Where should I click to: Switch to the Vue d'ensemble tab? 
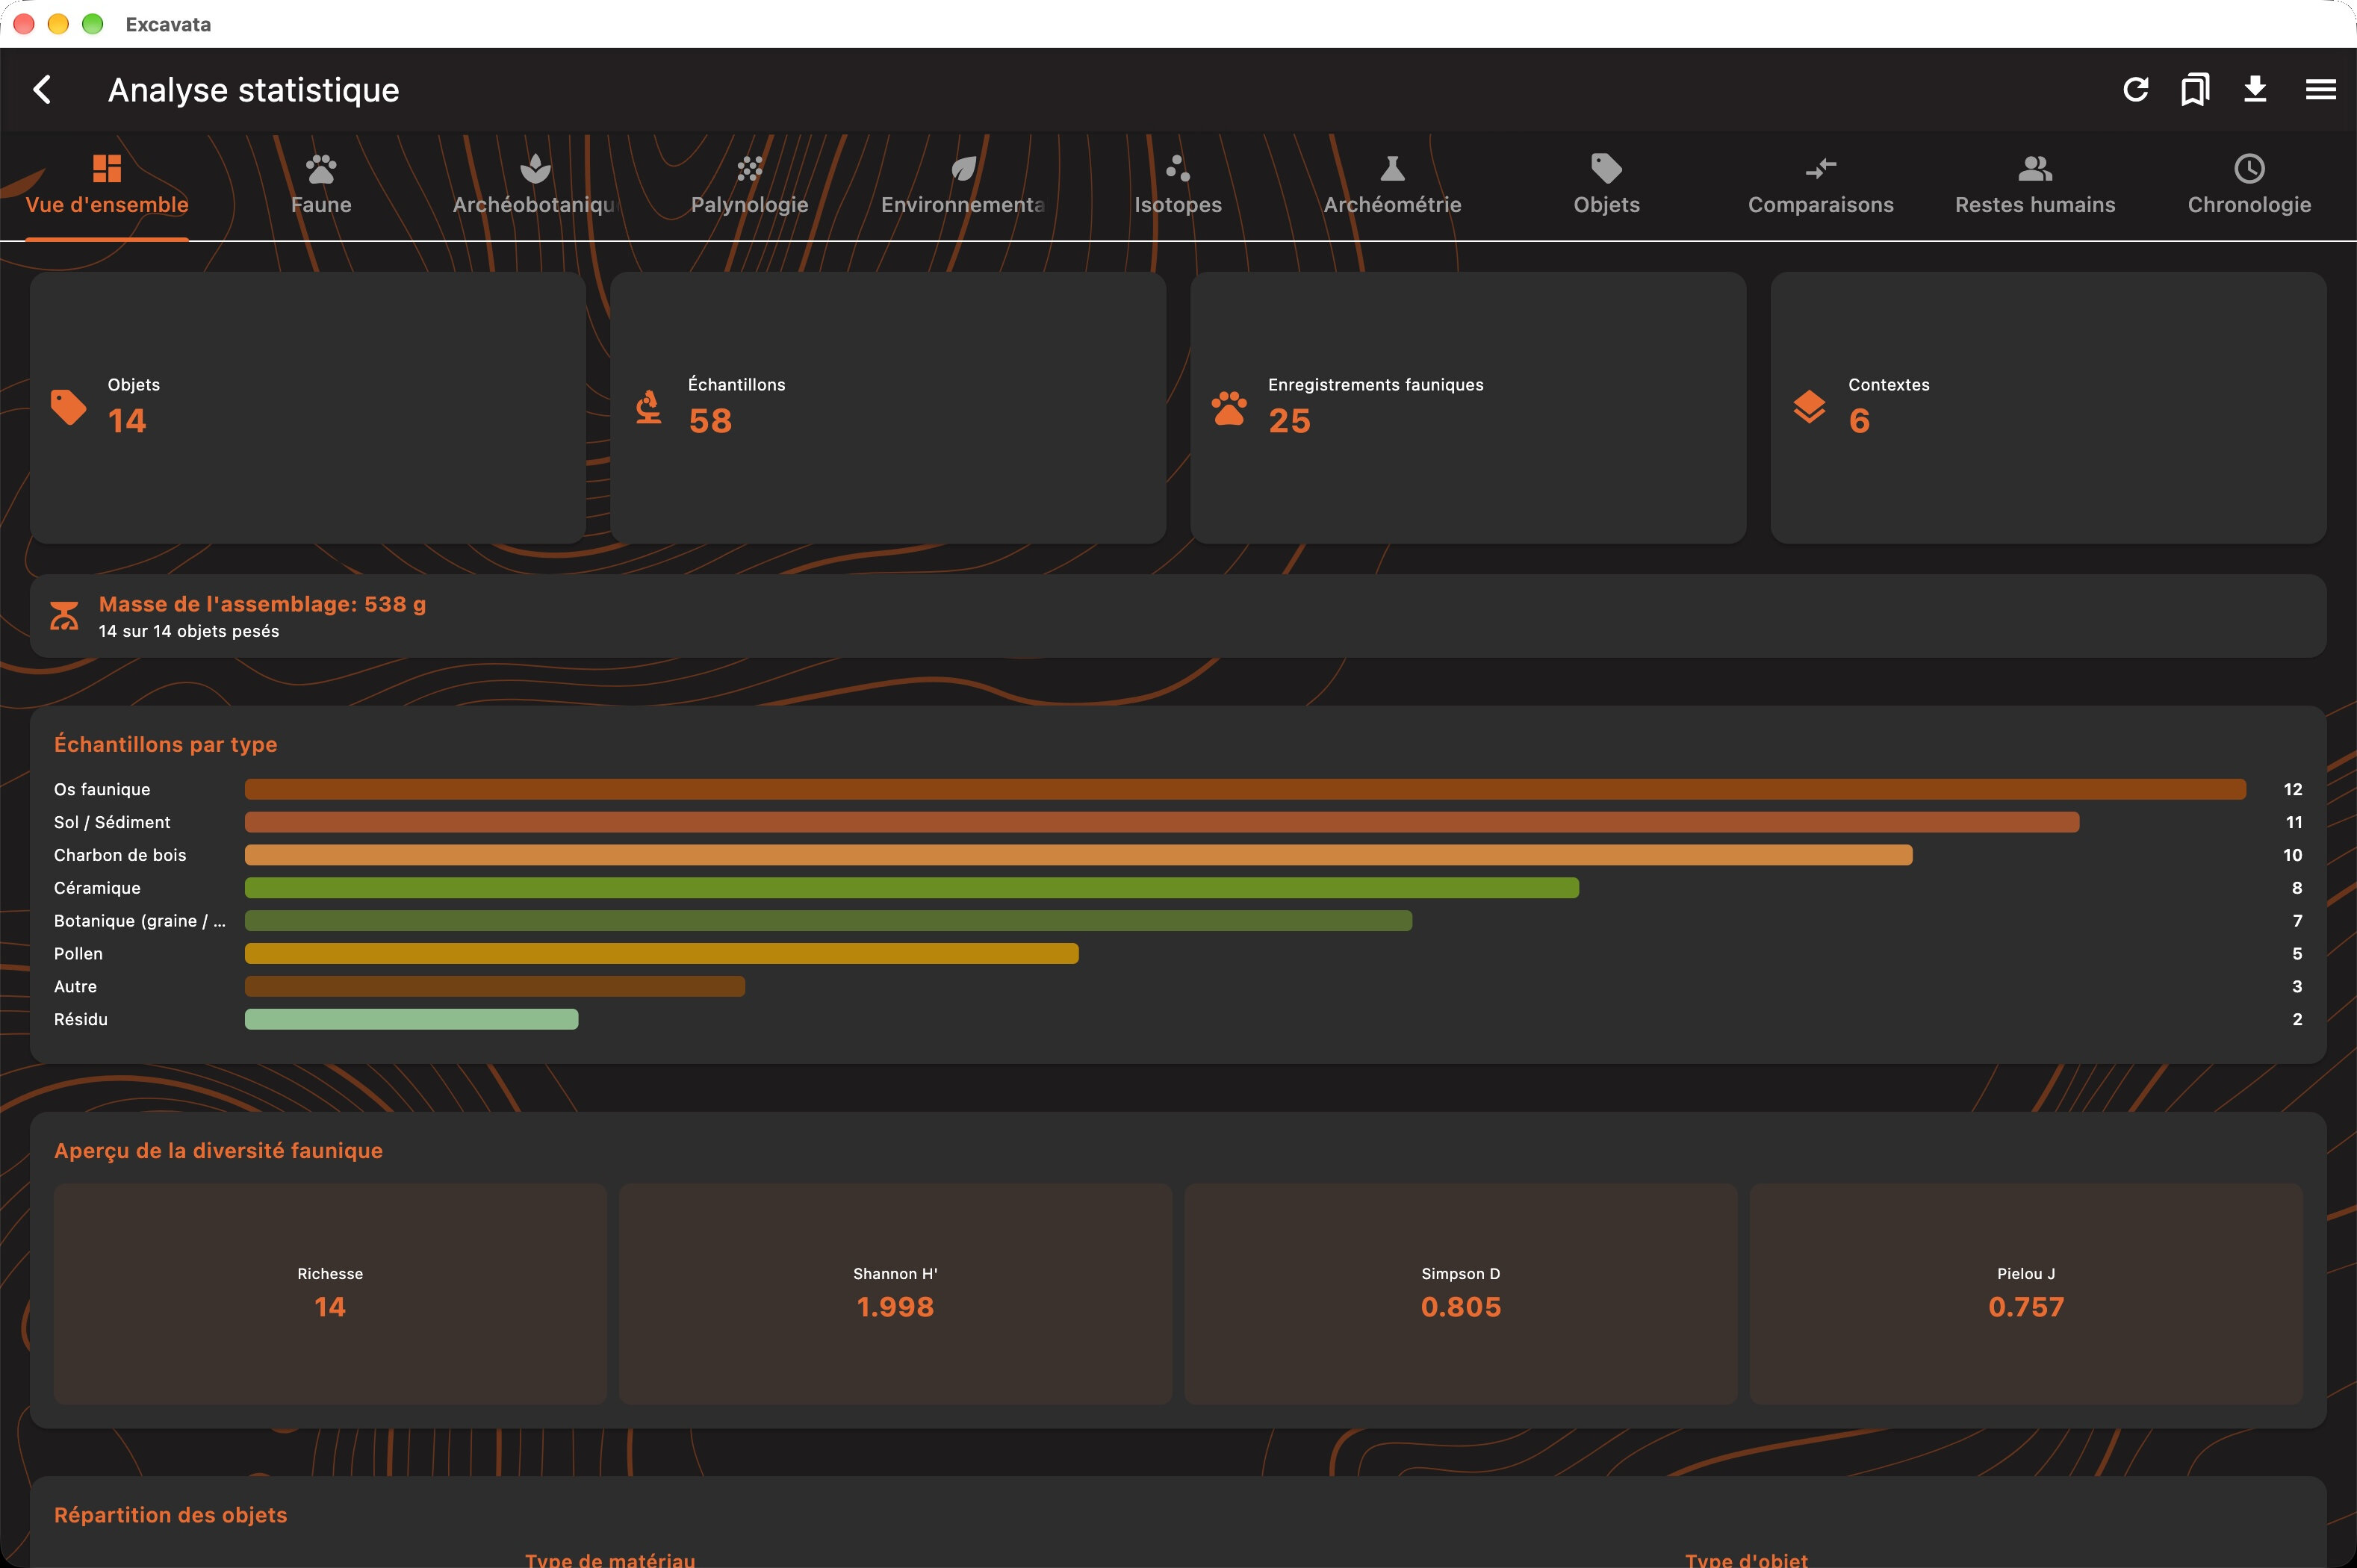pyautogui.click(x=107, y=186)
